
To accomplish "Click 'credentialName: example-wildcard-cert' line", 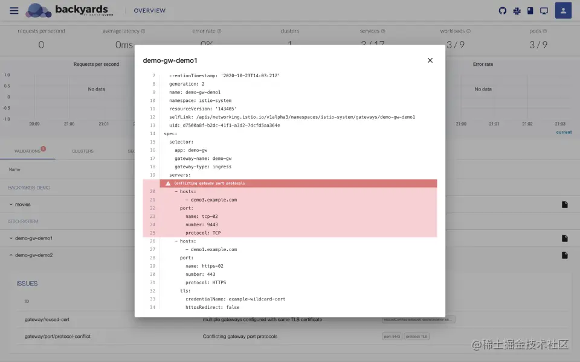I will [235, 299].
